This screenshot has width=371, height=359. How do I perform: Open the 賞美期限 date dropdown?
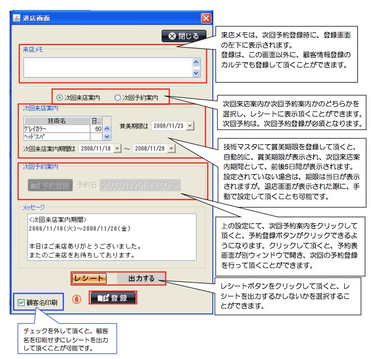[x=190, y=126]
